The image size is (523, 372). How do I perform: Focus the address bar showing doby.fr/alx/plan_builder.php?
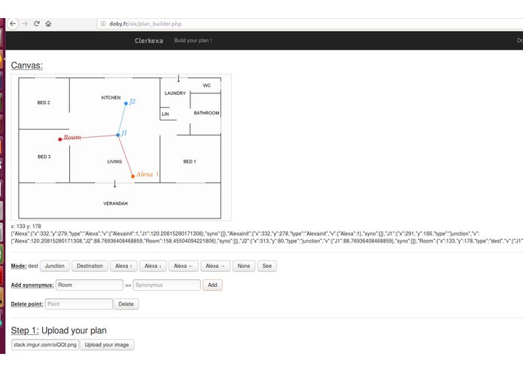(310, 23)
